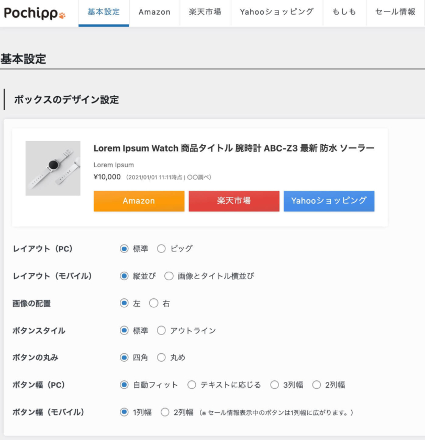Choose 1列幅 for ボタン幅（モバイル）
This screenshot has width=425, height=440.
tap(124, 412)
